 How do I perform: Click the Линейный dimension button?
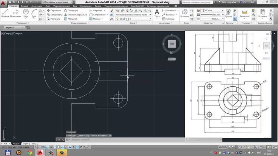(170, 11)
